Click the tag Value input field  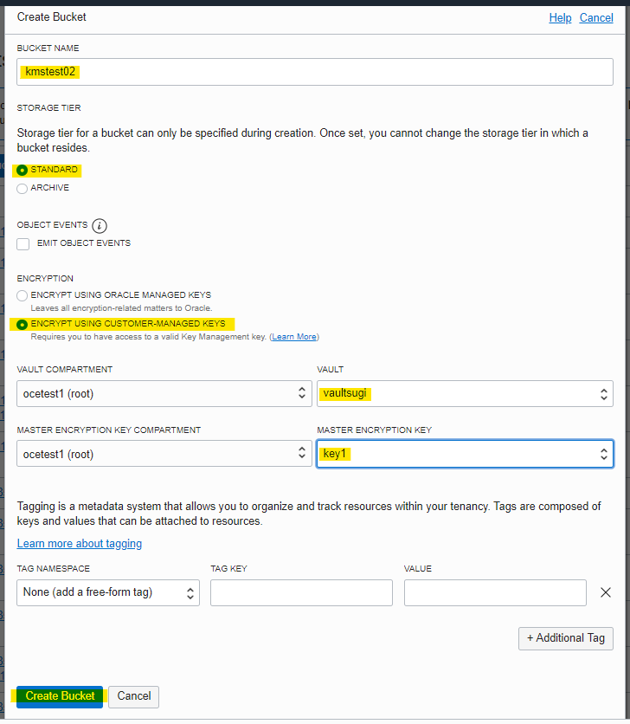click(x=495, y=592)
